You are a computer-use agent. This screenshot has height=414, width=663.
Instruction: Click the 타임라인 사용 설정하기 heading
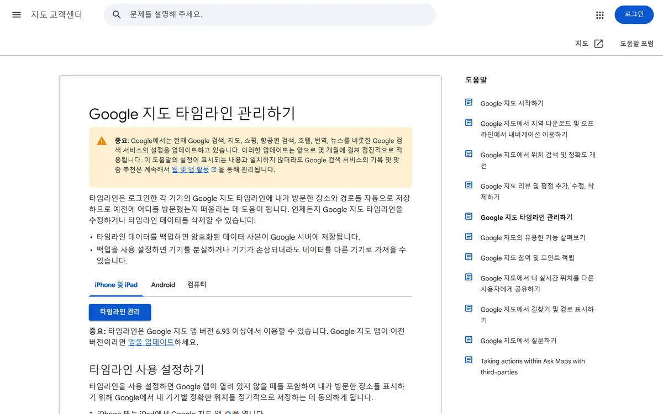coord(146,369)
